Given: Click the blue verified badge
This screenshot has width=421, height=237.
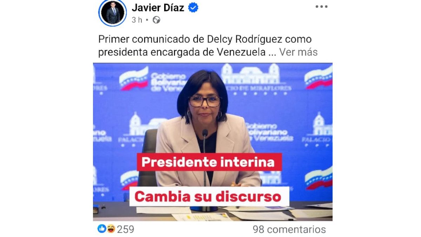Looking at the screenshot, I should (193, 7).
